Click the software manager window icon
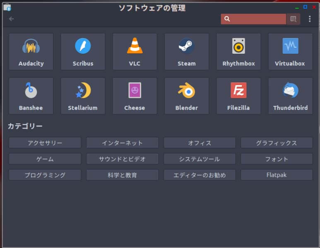 [7, 7]
